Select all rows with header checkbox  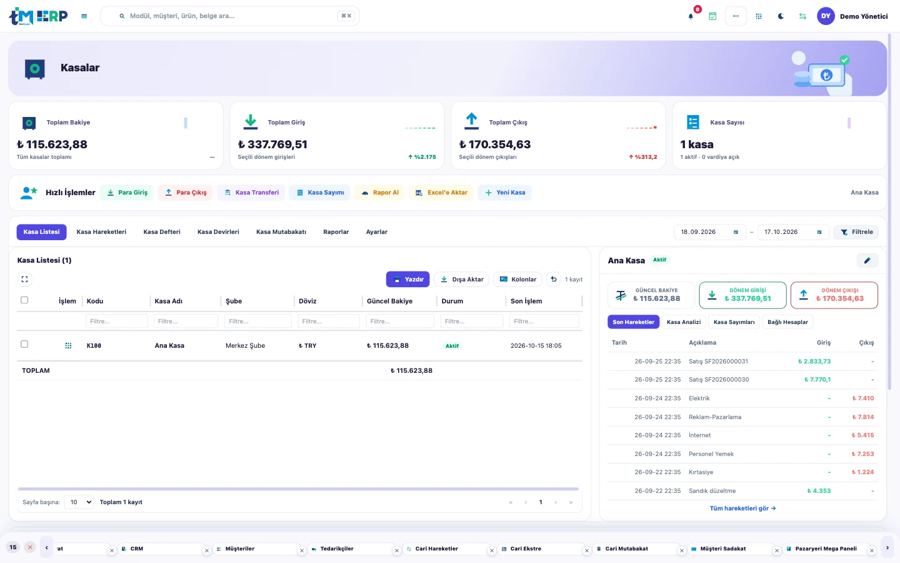(x=24, y=300)
